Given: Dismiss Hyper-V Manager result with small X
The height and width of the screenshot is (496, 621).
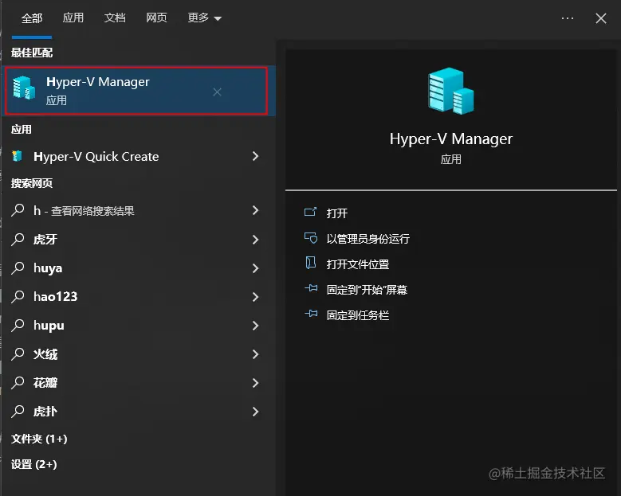Looking at the screenshot, I should click(217, 92).
